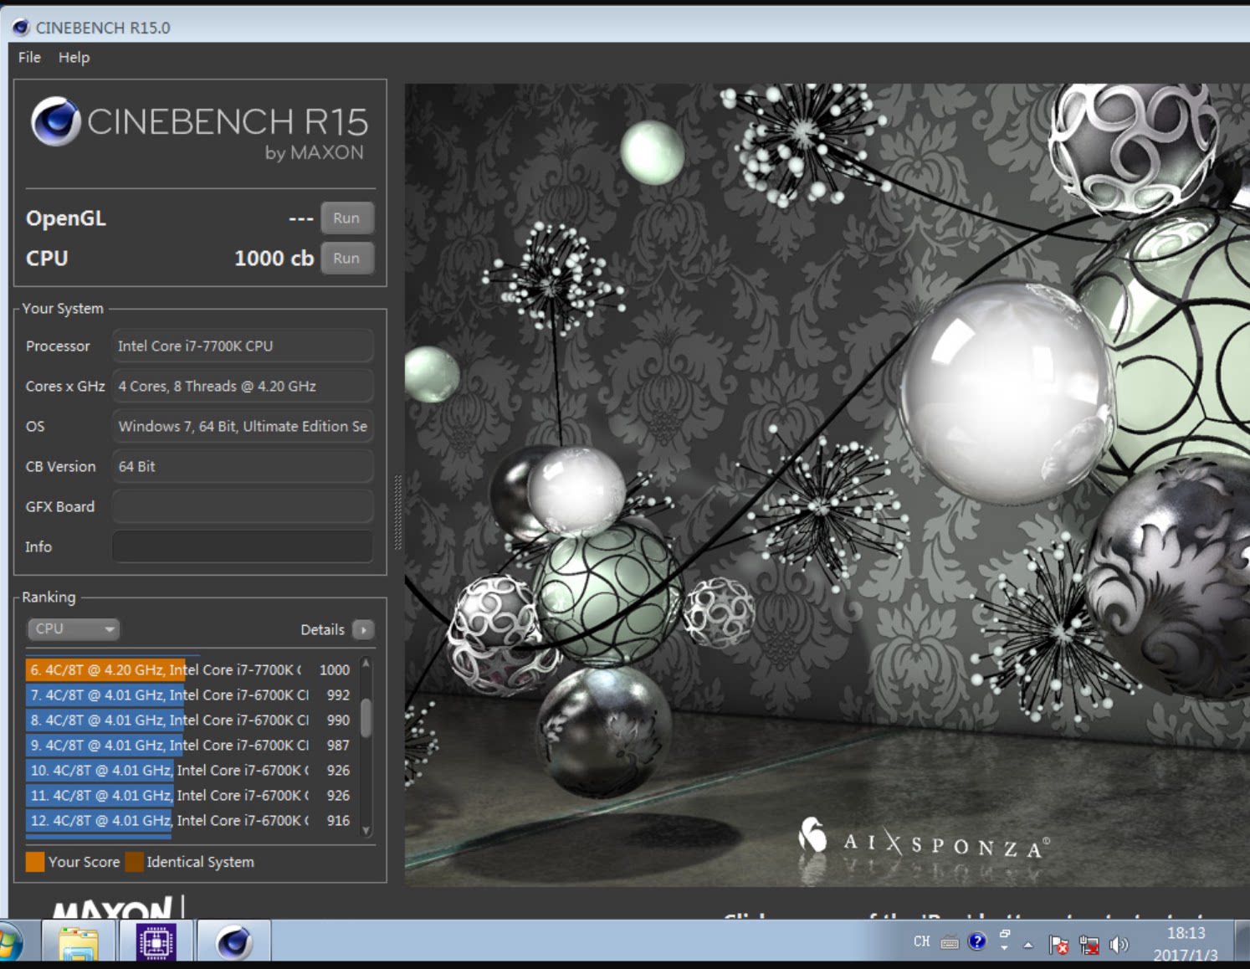
Task: Click the OpenGL score placeholder dashes
Action: tap(300, 218)
